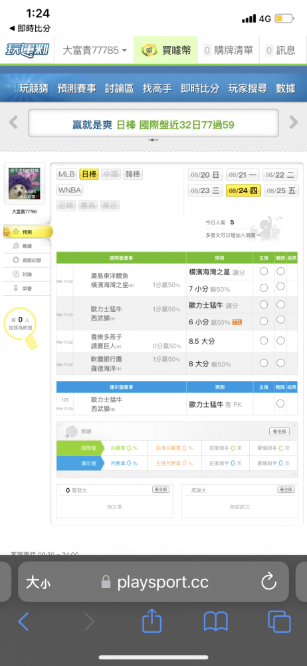The width and height of the screenshot is (307, 666).
Task: Open 戰績 in the profile sidebar
Action: pos(27,246)
